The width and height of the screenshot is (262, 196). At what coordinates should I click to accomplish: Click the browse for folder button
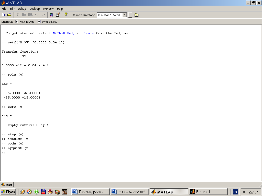click(130, 15)
